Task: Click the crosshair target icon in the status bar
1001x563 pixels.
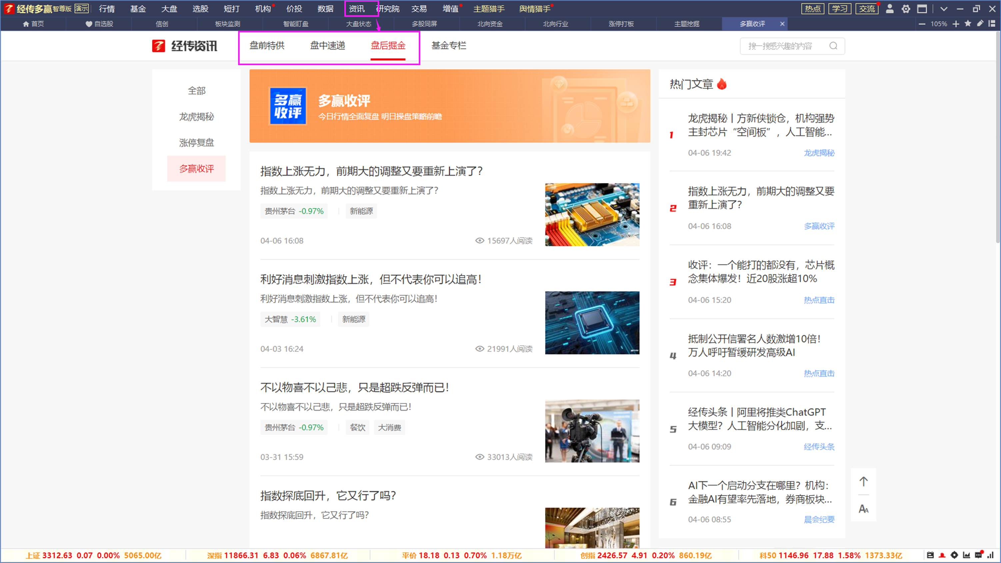Action: [954, 555]
